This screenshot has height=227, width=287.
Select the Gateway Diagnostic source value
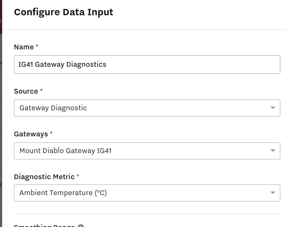click(53, 108)
